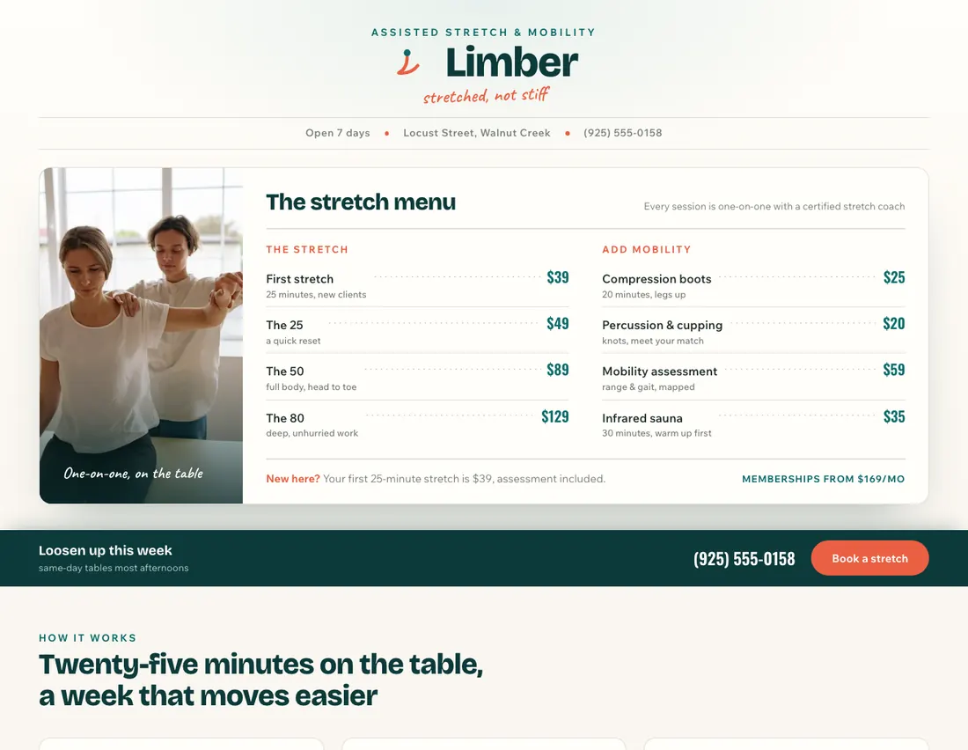Click range & gait, mapped description
This screenshot has width=968, height=750.
pyautogui.click(x=649, y=386)
